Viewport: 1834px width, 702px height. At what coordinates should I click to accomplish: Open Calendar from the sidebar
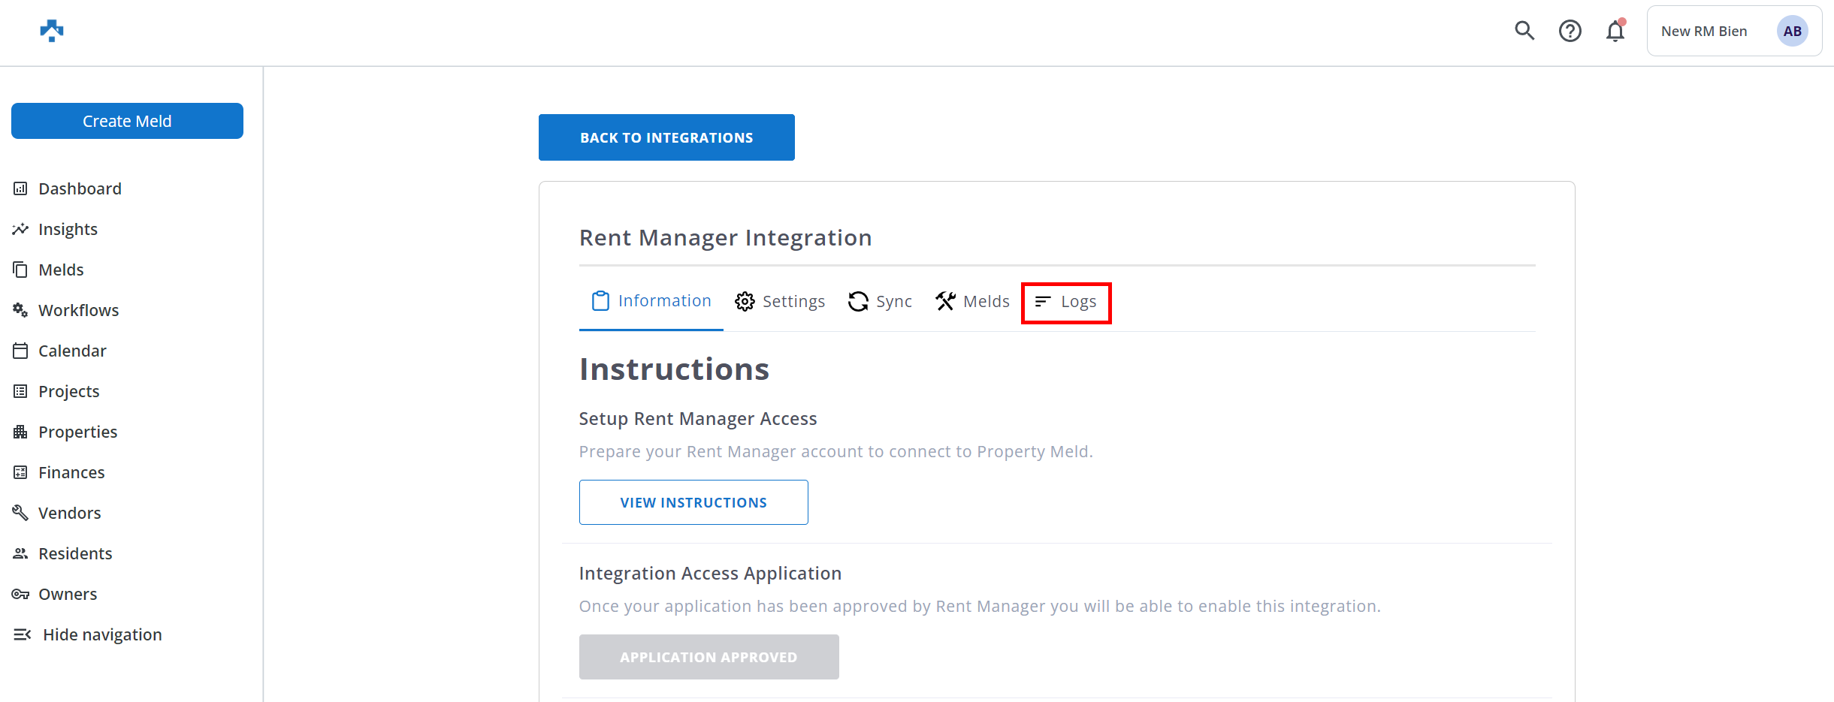[x=72, y=351]
